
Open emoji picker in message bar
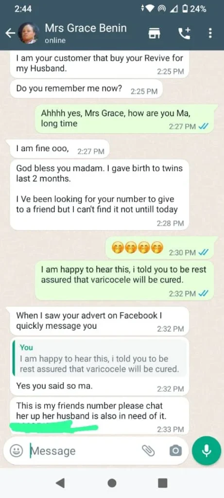(16, 451)
